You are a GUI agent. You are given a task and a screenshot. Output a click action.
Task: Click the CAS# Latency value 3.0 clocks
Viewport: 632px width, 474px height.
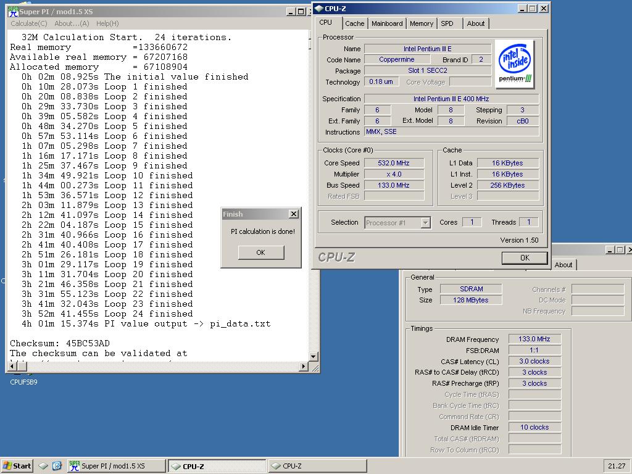(x=534, y=361)
